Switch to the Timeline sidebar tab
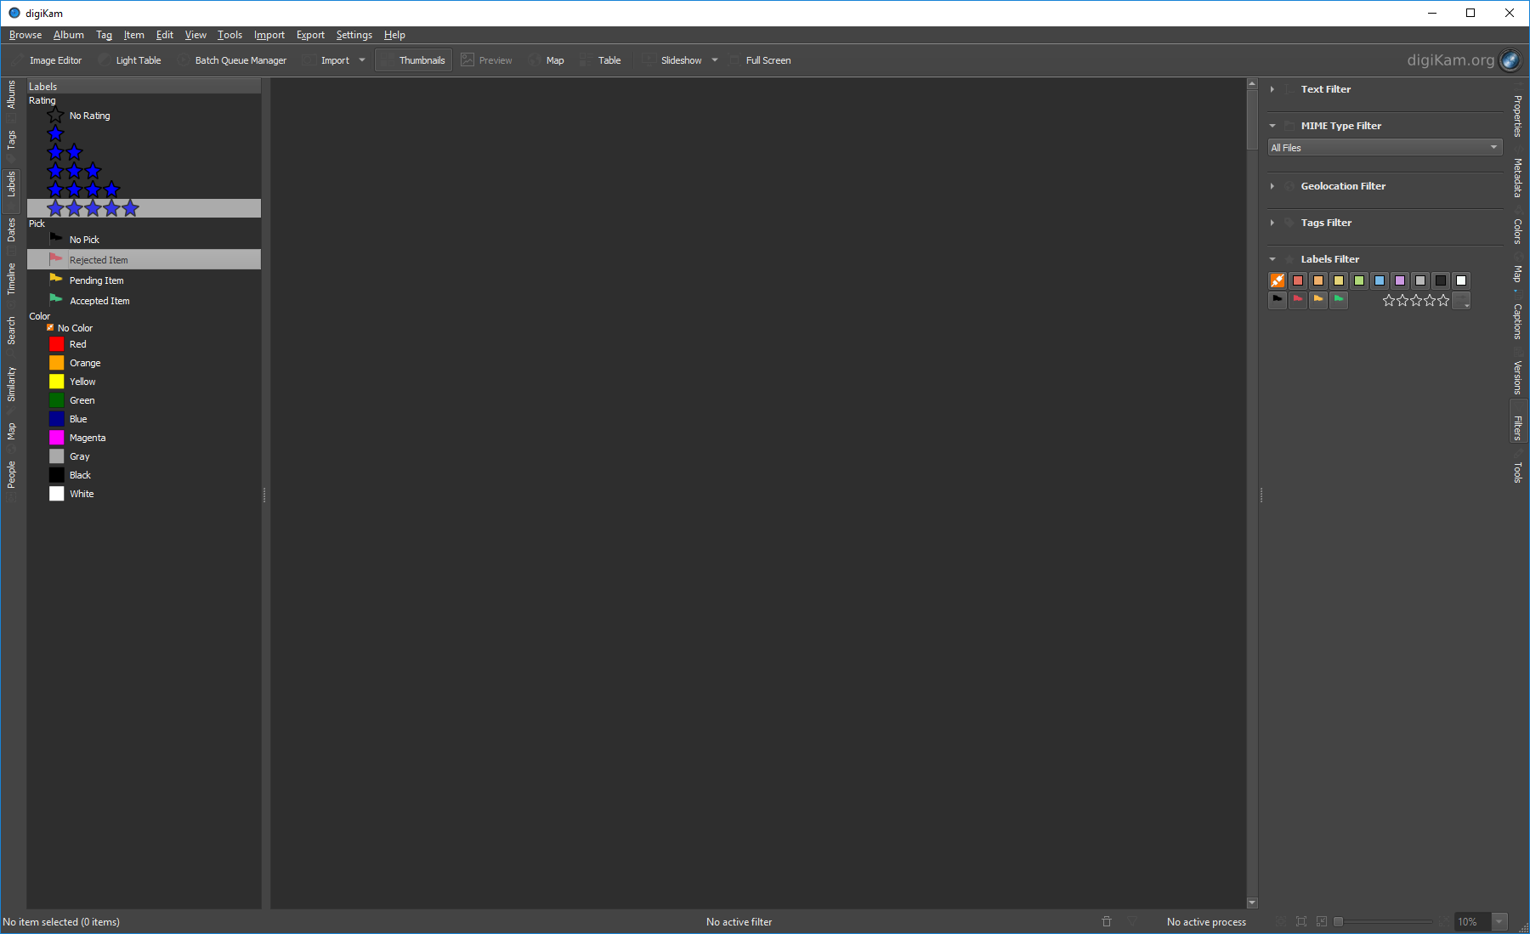This screenshot has width=1530, height=934. click(11, 279)
